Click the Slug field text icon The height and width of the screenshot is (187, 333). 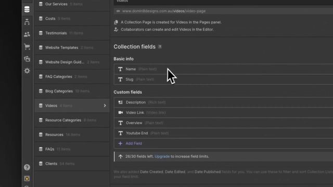[x=120, y=79]
